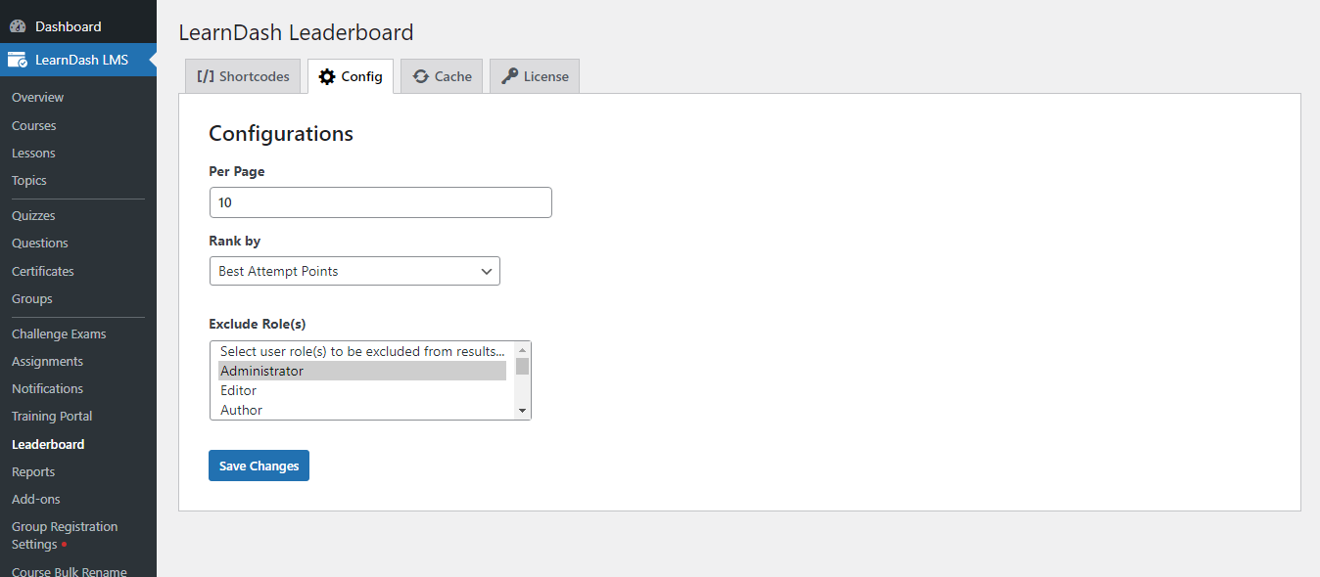Open the Rank by dropdown
Screen dimensions: 1320x577
354,271
